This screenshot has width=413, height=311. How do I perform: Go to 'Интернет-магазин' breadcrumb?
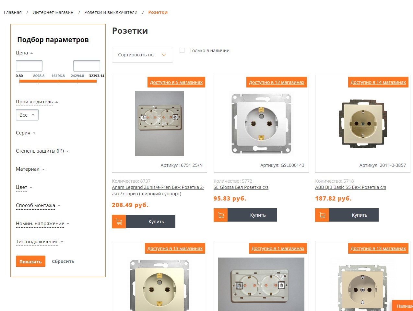pos(53,12)
